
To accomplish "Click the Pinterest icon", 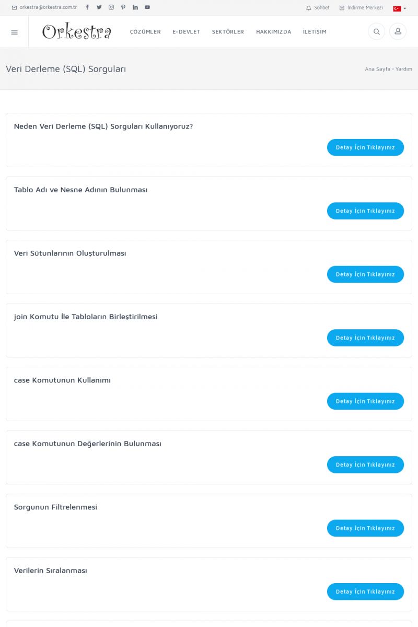I will [x=123, y=7].
